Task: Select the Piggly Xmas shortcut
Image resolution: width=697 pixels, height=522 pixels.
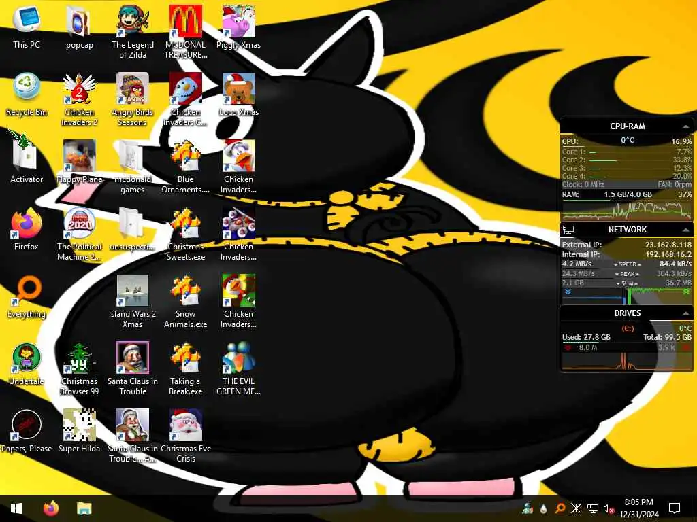Action: 238,27
